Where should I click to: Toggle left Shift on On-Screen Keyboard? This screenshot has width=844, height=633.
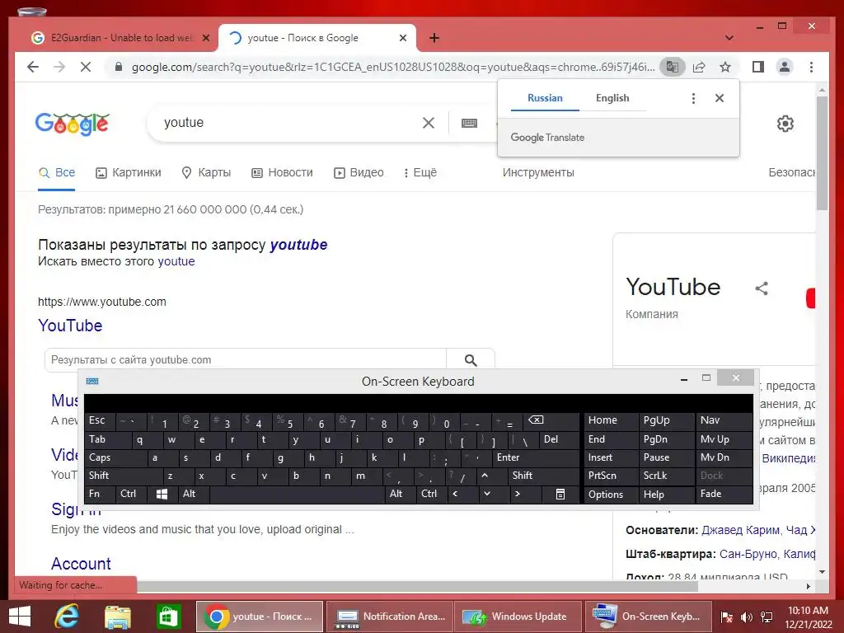tap(124, 476)
